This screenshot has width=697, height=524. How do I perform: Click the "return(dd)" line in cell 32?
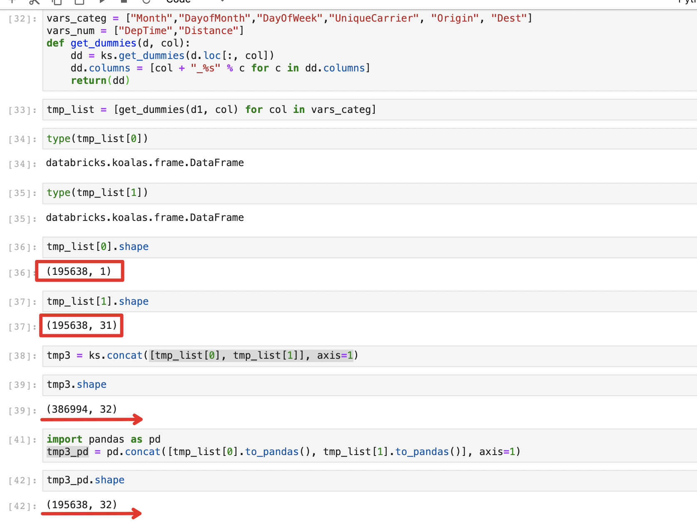coord(101,81)
